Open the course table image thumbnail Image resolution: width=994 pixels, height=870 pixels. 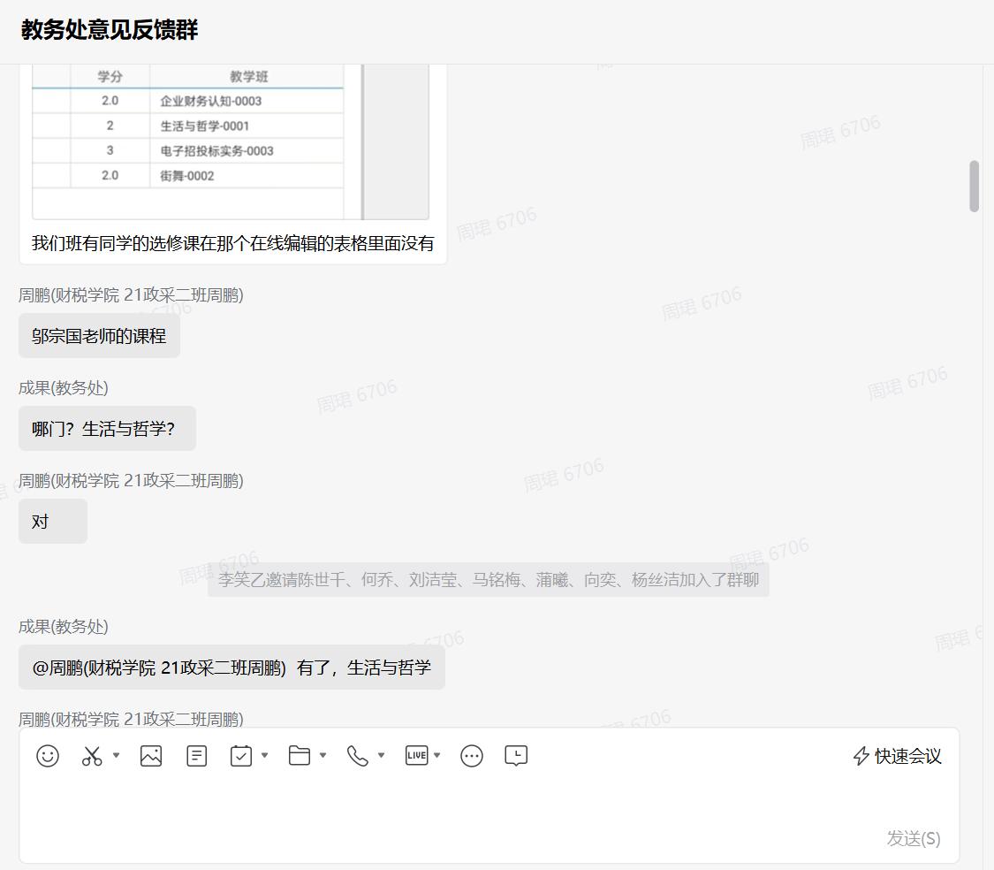point(230,141)
